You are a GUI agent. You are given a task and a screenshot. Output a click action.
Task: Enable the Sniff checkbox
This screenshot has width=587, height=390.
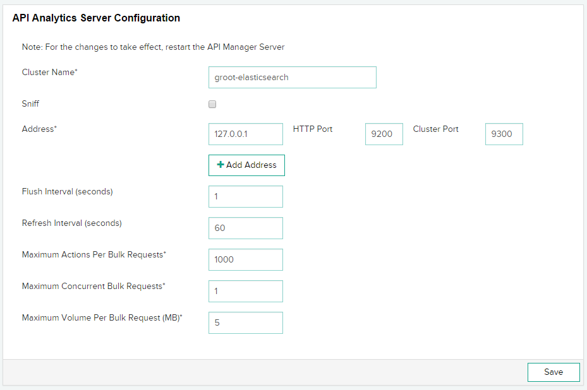coord(212,104)
